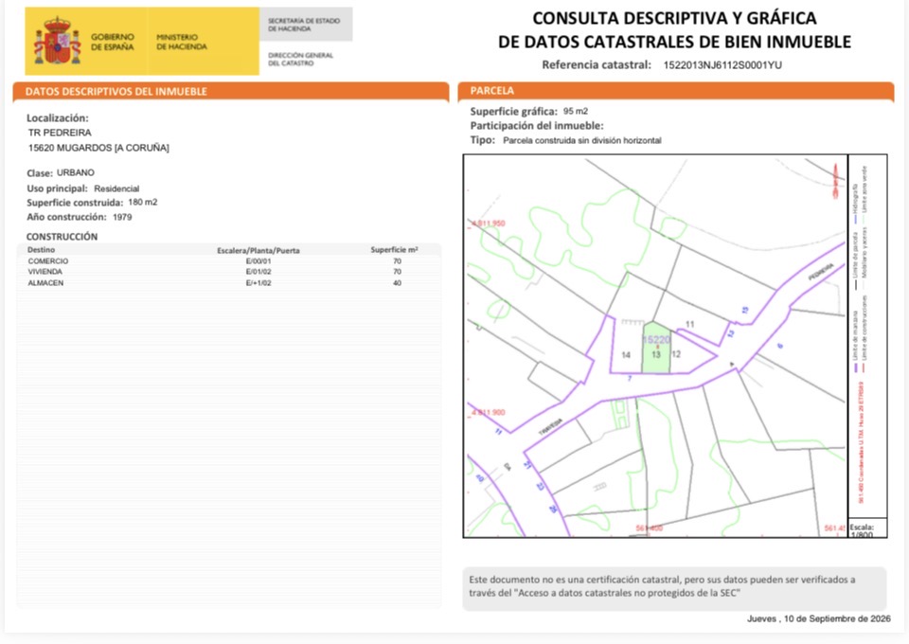This screenshot has width=909, height=644.
Task: Click the "CONSTRUCCIÓN" heading
Action: coord(62,237)
